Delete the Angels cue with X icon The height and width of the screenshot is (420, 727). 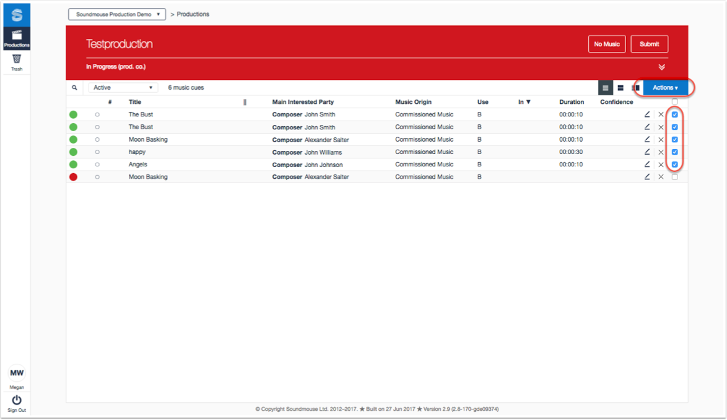[x=661, y=165]
